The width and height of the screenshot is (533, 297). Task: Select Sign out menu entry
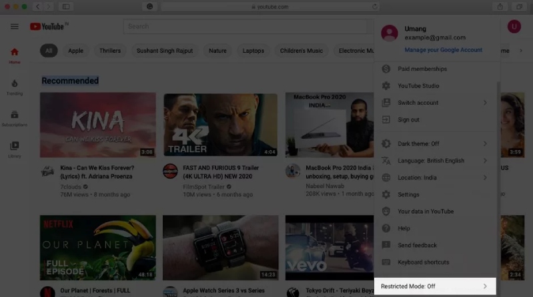click(435, 119)
